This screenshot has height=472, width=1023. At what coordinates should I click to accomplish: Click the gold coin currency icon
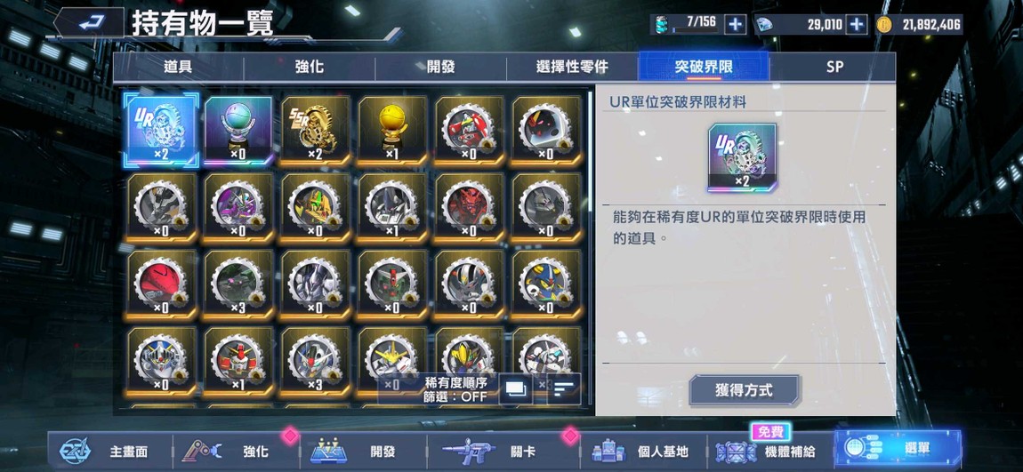(x=884, y=25)
